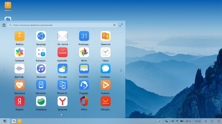Go to next app page arrow
This screenshot has width=222, height=124.
pos(121,70)
